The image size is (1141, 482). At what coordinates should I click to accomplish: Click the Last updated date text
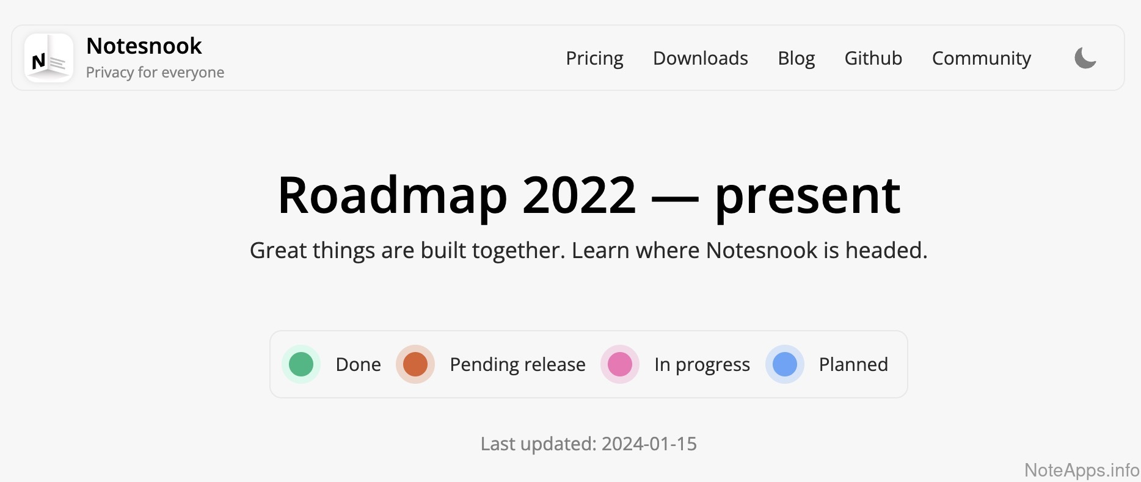pyautogui.click(x=588, y=444)
